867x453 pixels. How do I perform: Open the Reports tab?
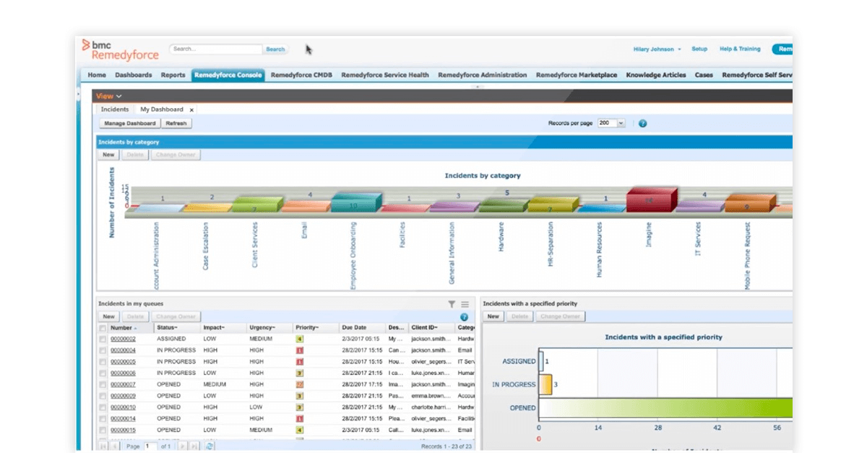[173, 75]
